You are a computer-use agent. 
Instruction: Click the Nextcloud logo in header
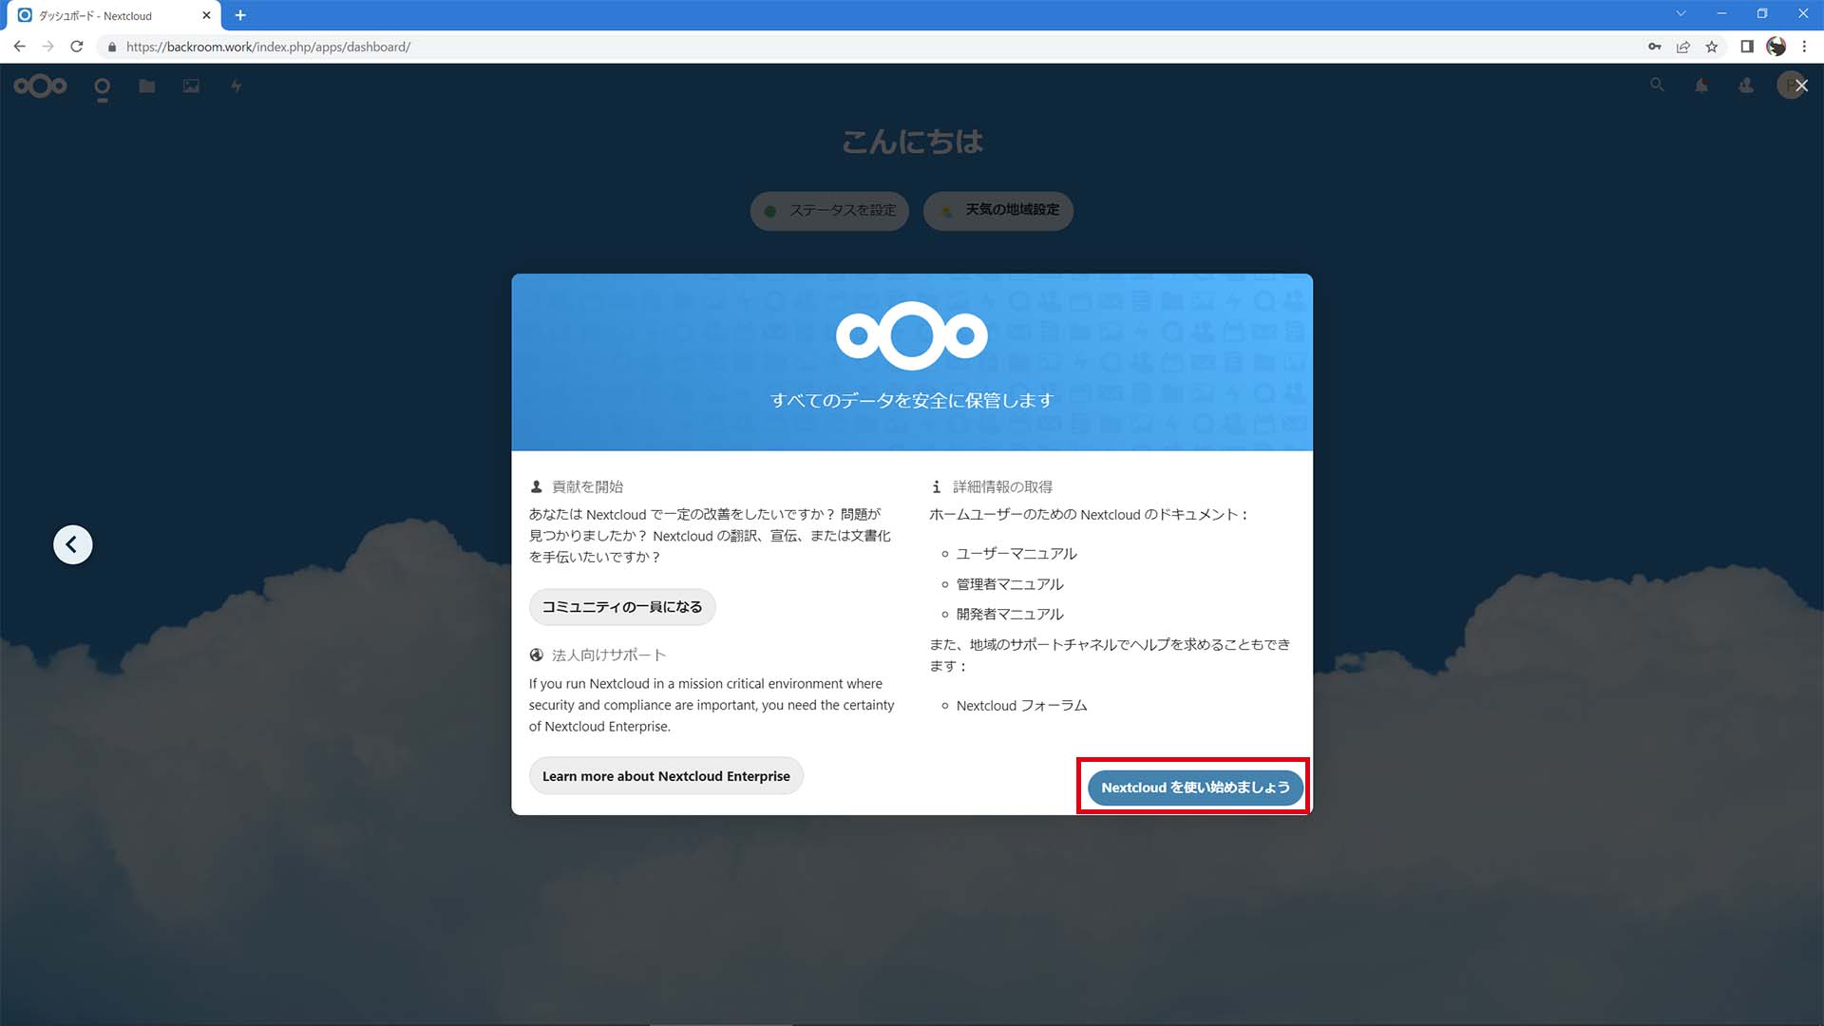click(x=40, y=86)
